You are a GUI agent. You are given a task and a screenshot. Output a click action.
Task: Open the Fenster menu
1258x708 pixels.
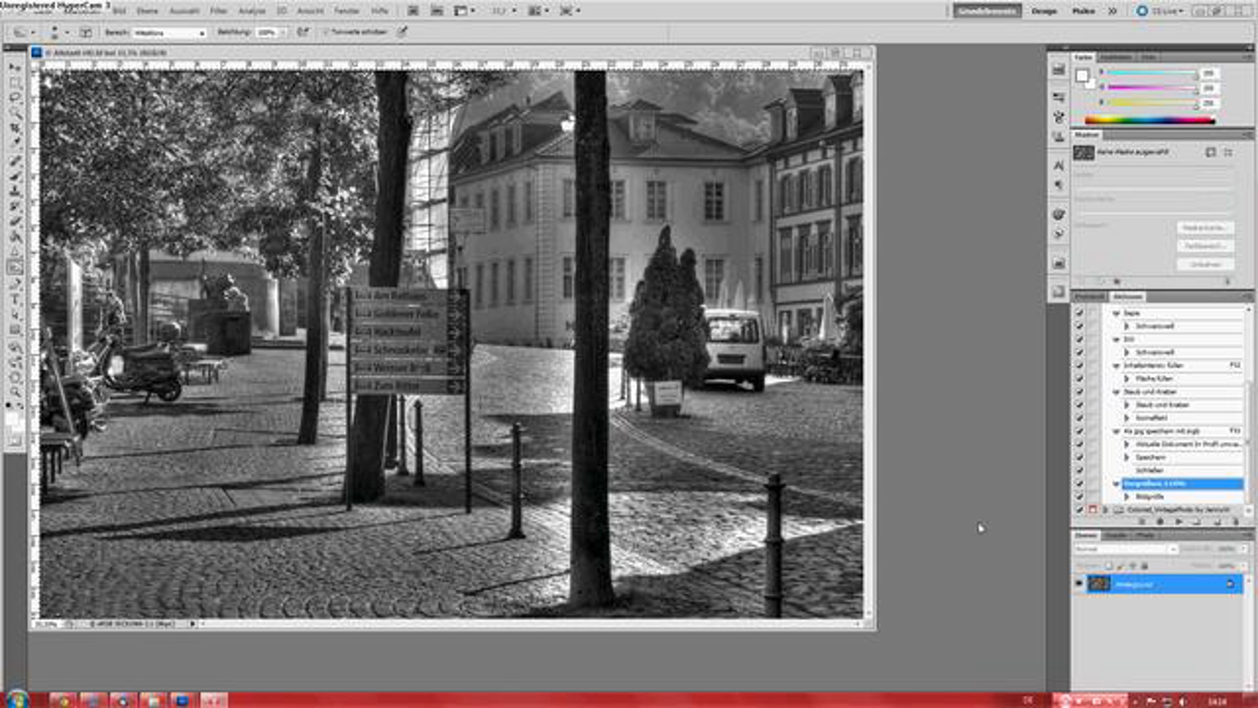click(x=346, y=10)
